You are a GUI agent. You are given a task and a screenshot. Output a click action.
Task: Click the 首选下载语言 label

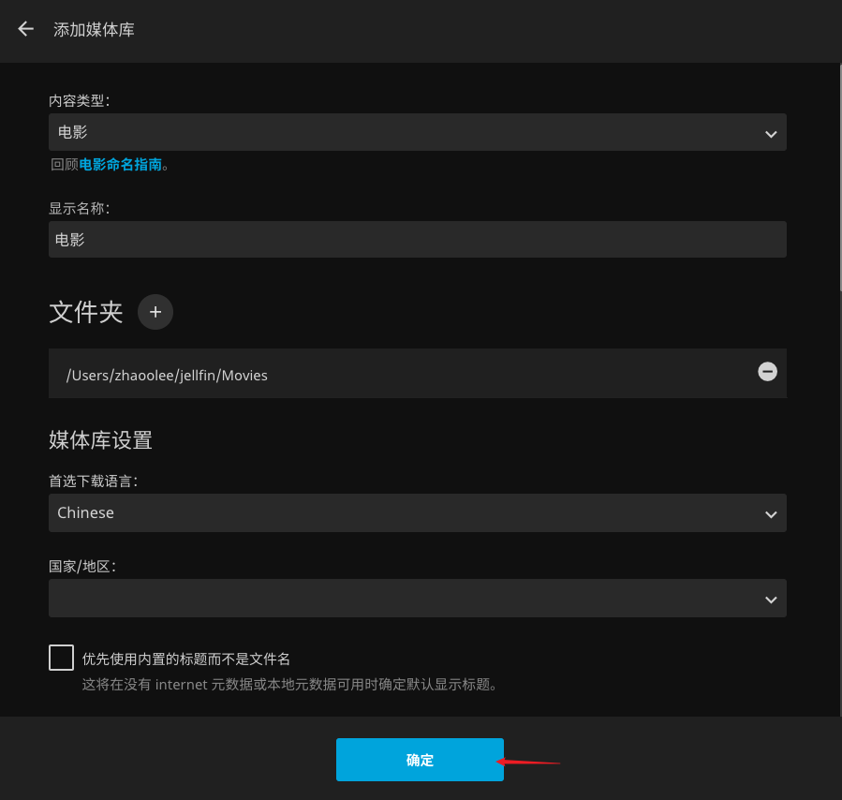point(94,481)
